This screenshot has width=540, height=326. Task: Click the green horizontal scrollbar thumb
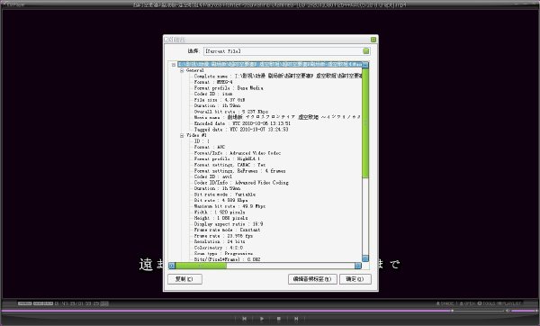pos(201,266)
